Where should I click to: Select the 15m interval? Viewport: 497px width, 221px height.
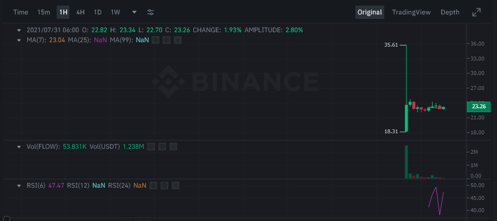pos(44,12)
